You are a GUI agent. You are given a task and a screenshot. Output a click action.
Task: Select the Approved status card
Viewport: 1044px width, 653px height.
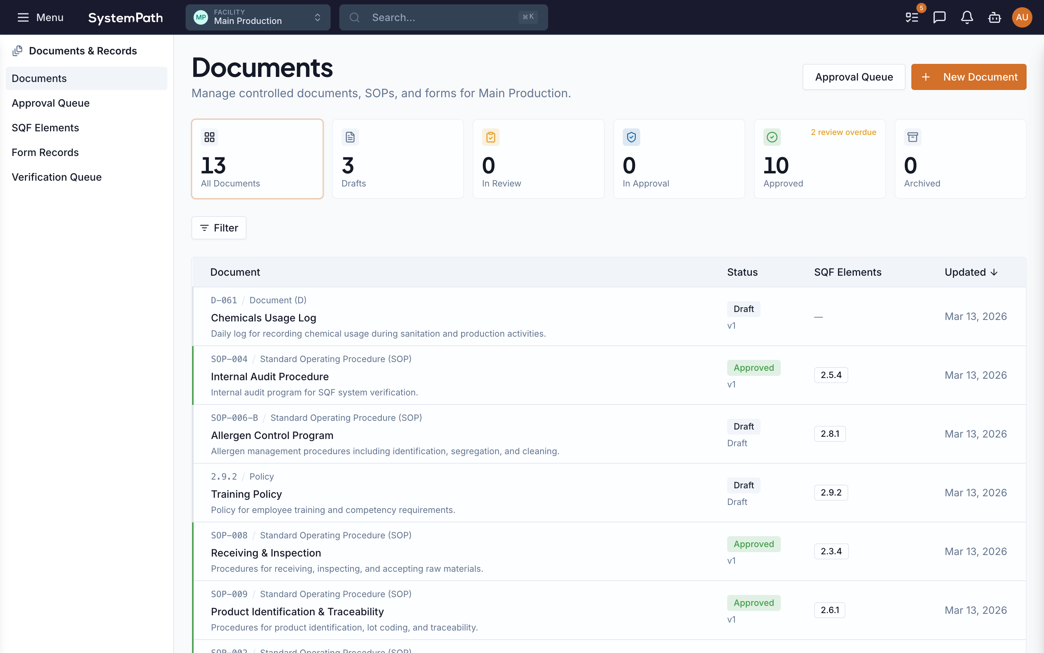819,159
